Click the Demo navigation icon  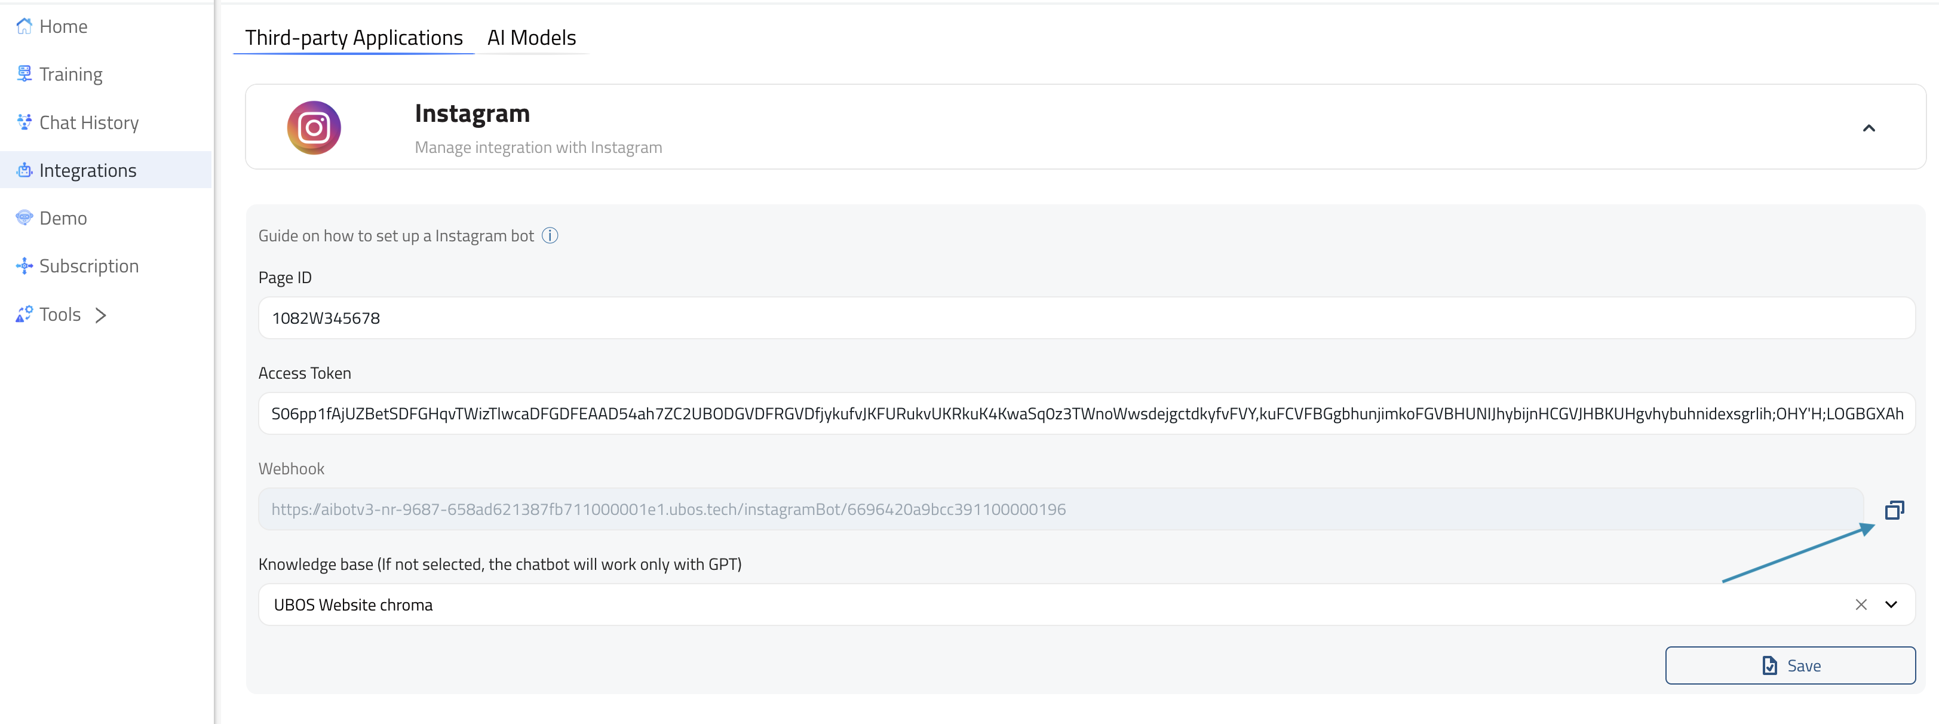tap(24, 217)
